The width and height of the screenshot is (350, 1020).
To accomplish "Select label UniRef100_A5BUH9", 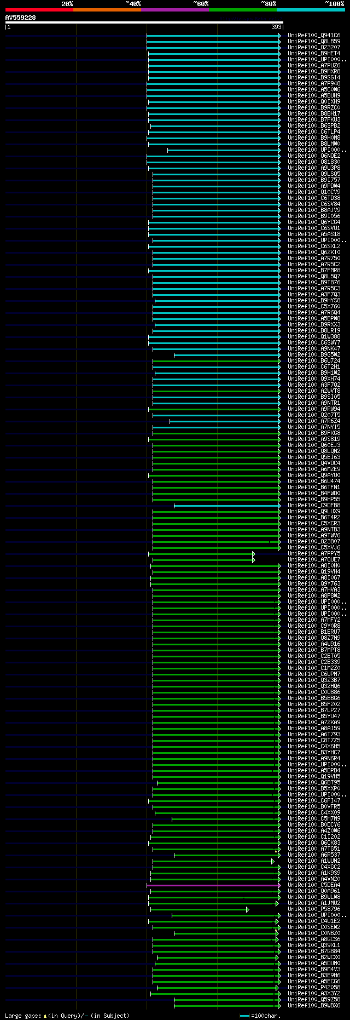I will (x=314, y=96).
